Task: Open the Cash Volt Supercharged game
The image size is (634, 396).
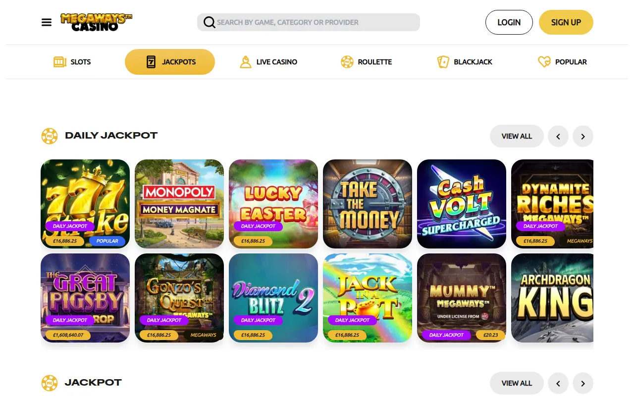Action: 462,204
